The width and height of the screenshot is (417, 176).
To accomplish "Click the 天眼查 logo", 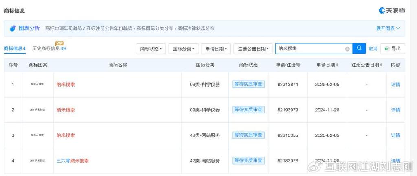I will (x=392, y=11).
